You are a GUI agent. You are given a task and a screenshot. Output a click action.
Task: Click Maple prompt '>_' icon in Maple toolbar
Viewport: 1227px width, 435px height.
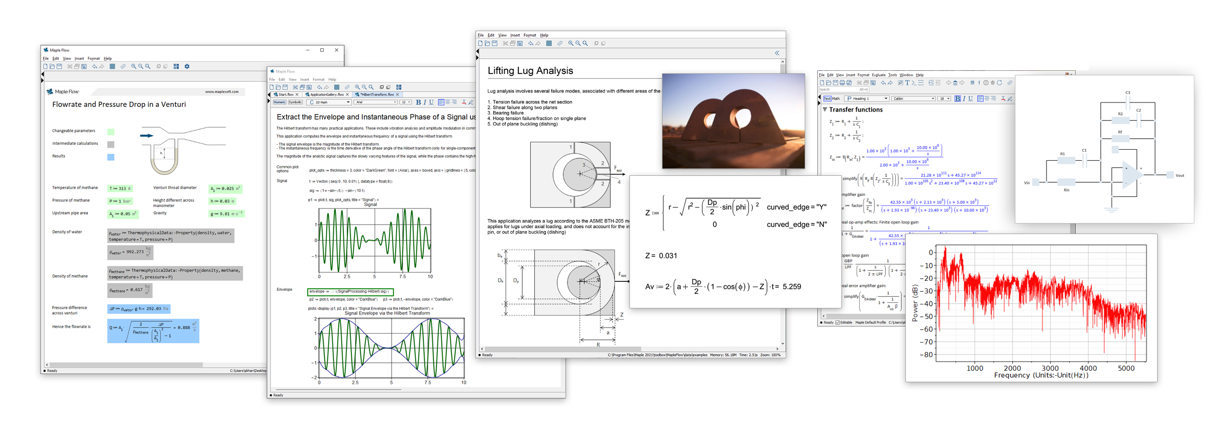pyautogui.click(x=914, y=83)
